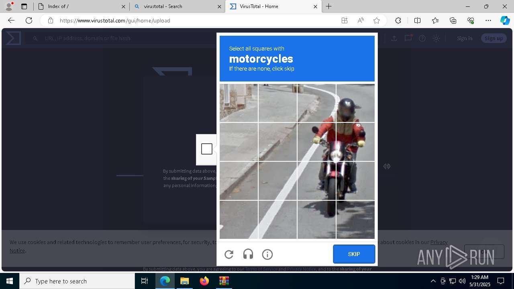Start Read aloud from address bar
The image size is (514, 289).
(x=361, y=20)
